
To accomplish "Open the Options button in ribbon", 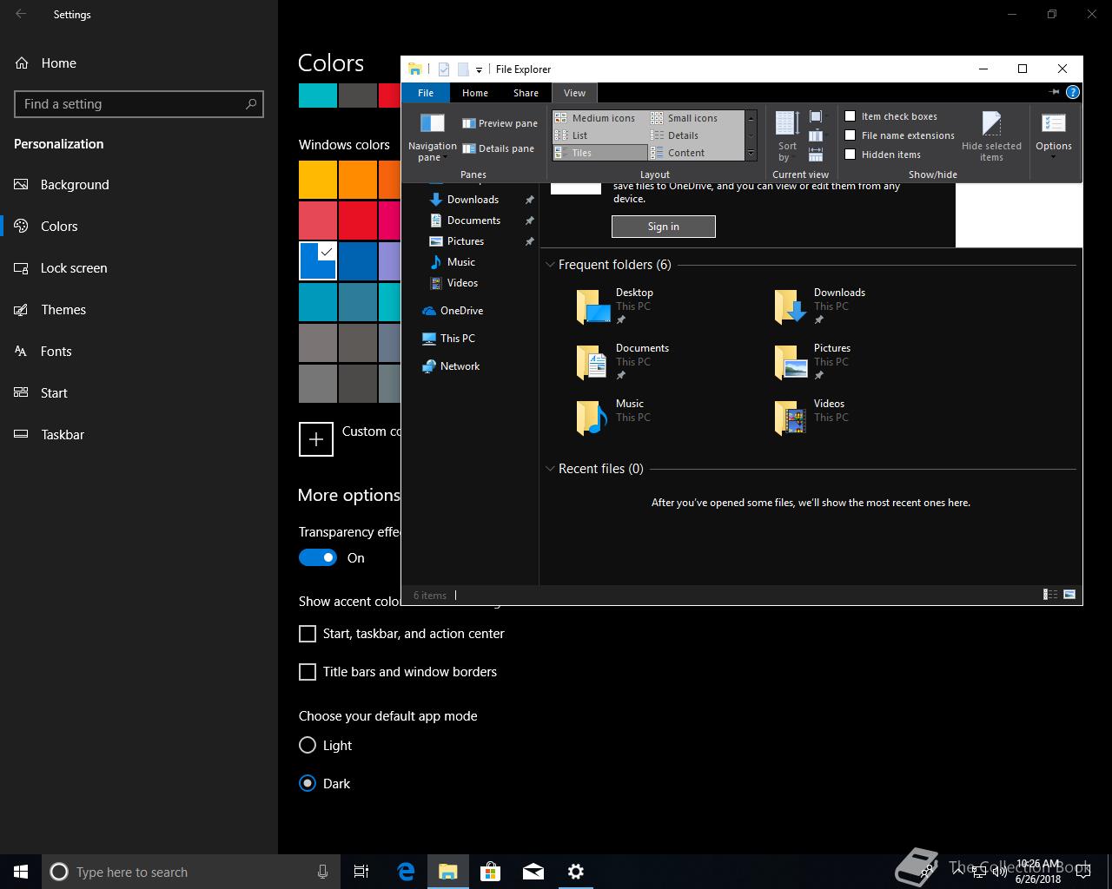I will click(1054, 135).
